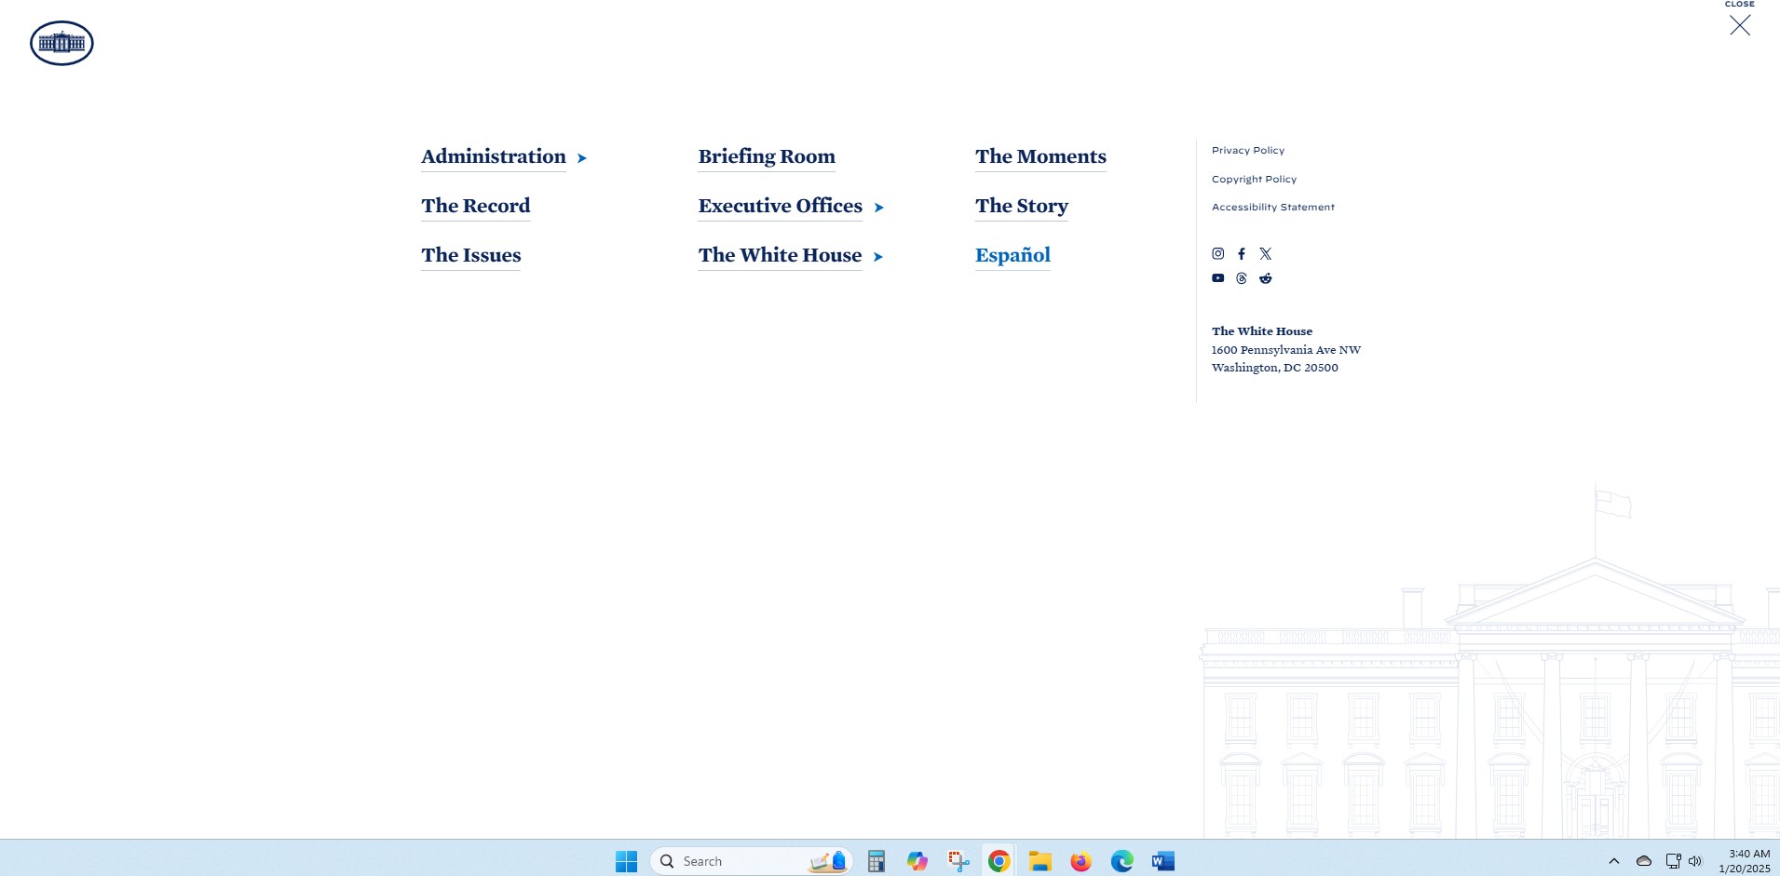Expand the Executive Offices submenu arrow
Screen dimensions: 1780x876
coord(878,208)
